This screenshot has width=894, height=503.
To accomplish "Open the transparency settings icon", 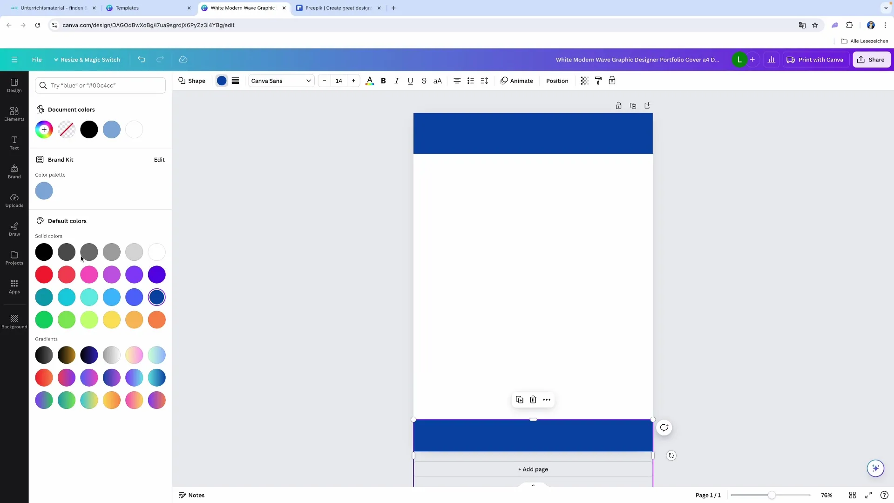I will pos(584,81).
